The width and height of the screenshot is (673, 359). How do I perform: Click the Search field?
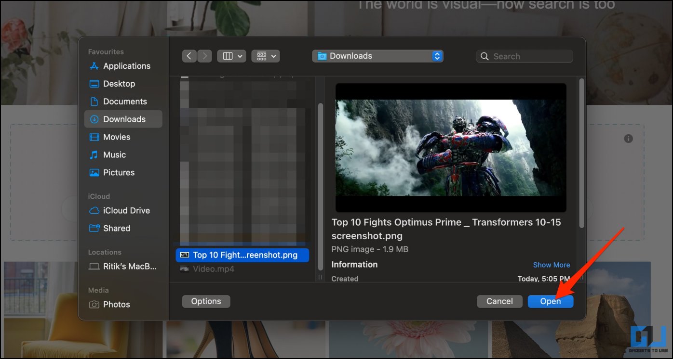[x=525, y=56]
